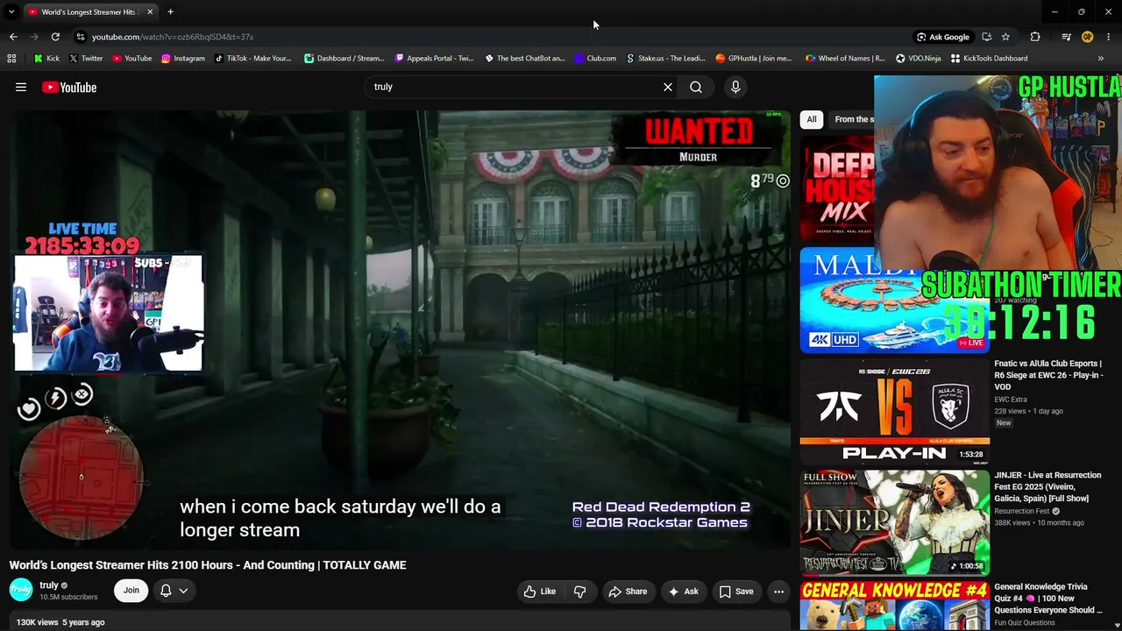
Task: Close the World's Longest Streamer tab
Action: pyautogui.click(x=150, y=11)
